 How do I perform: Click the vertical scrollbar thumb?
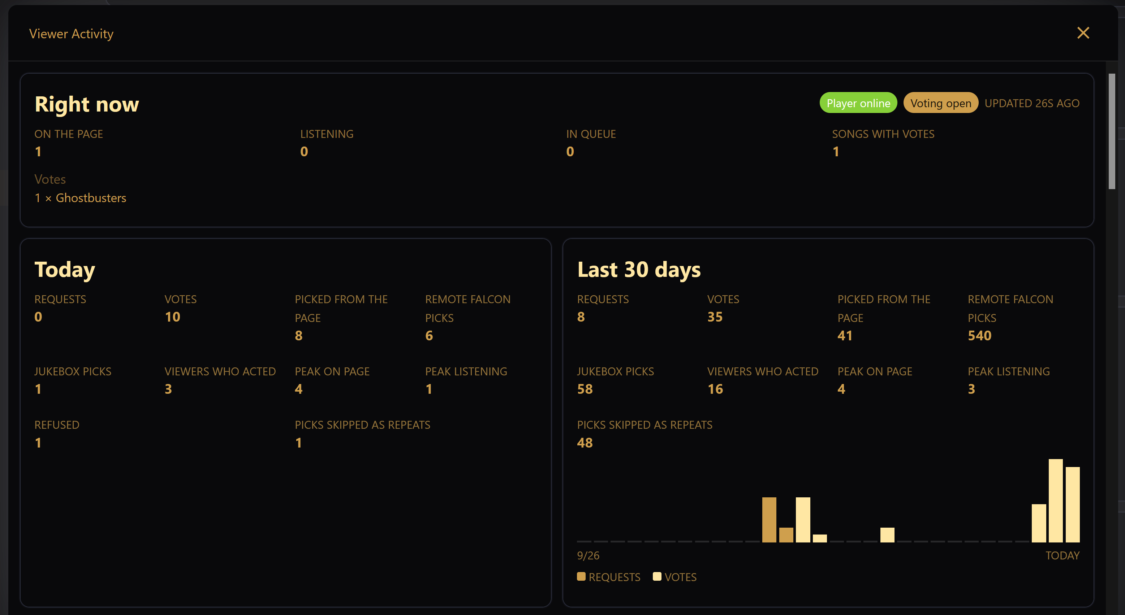point(1112,131)
